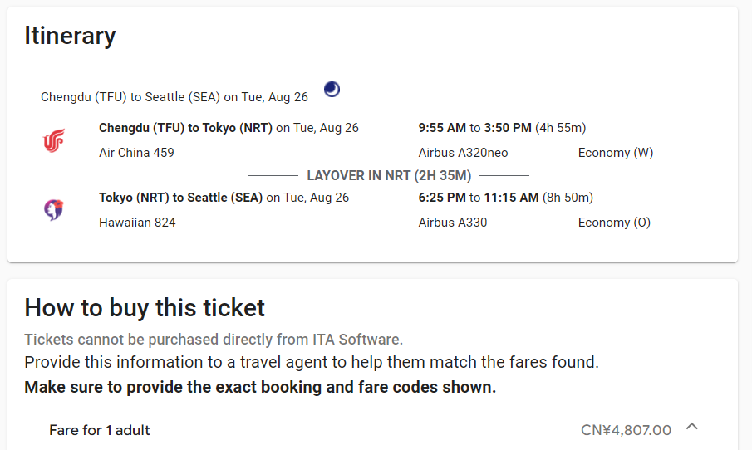Click the Fare for 1 adult label
Image resolution: width=752 pixels, height=450 pixels.
pyautogui.click(x=99, y=430)
